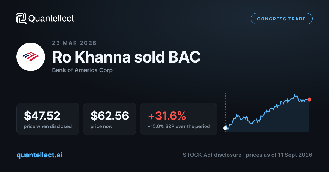Click the Quantellect brand name text
The width and height of the screenshot is (329, 172).
51,19
